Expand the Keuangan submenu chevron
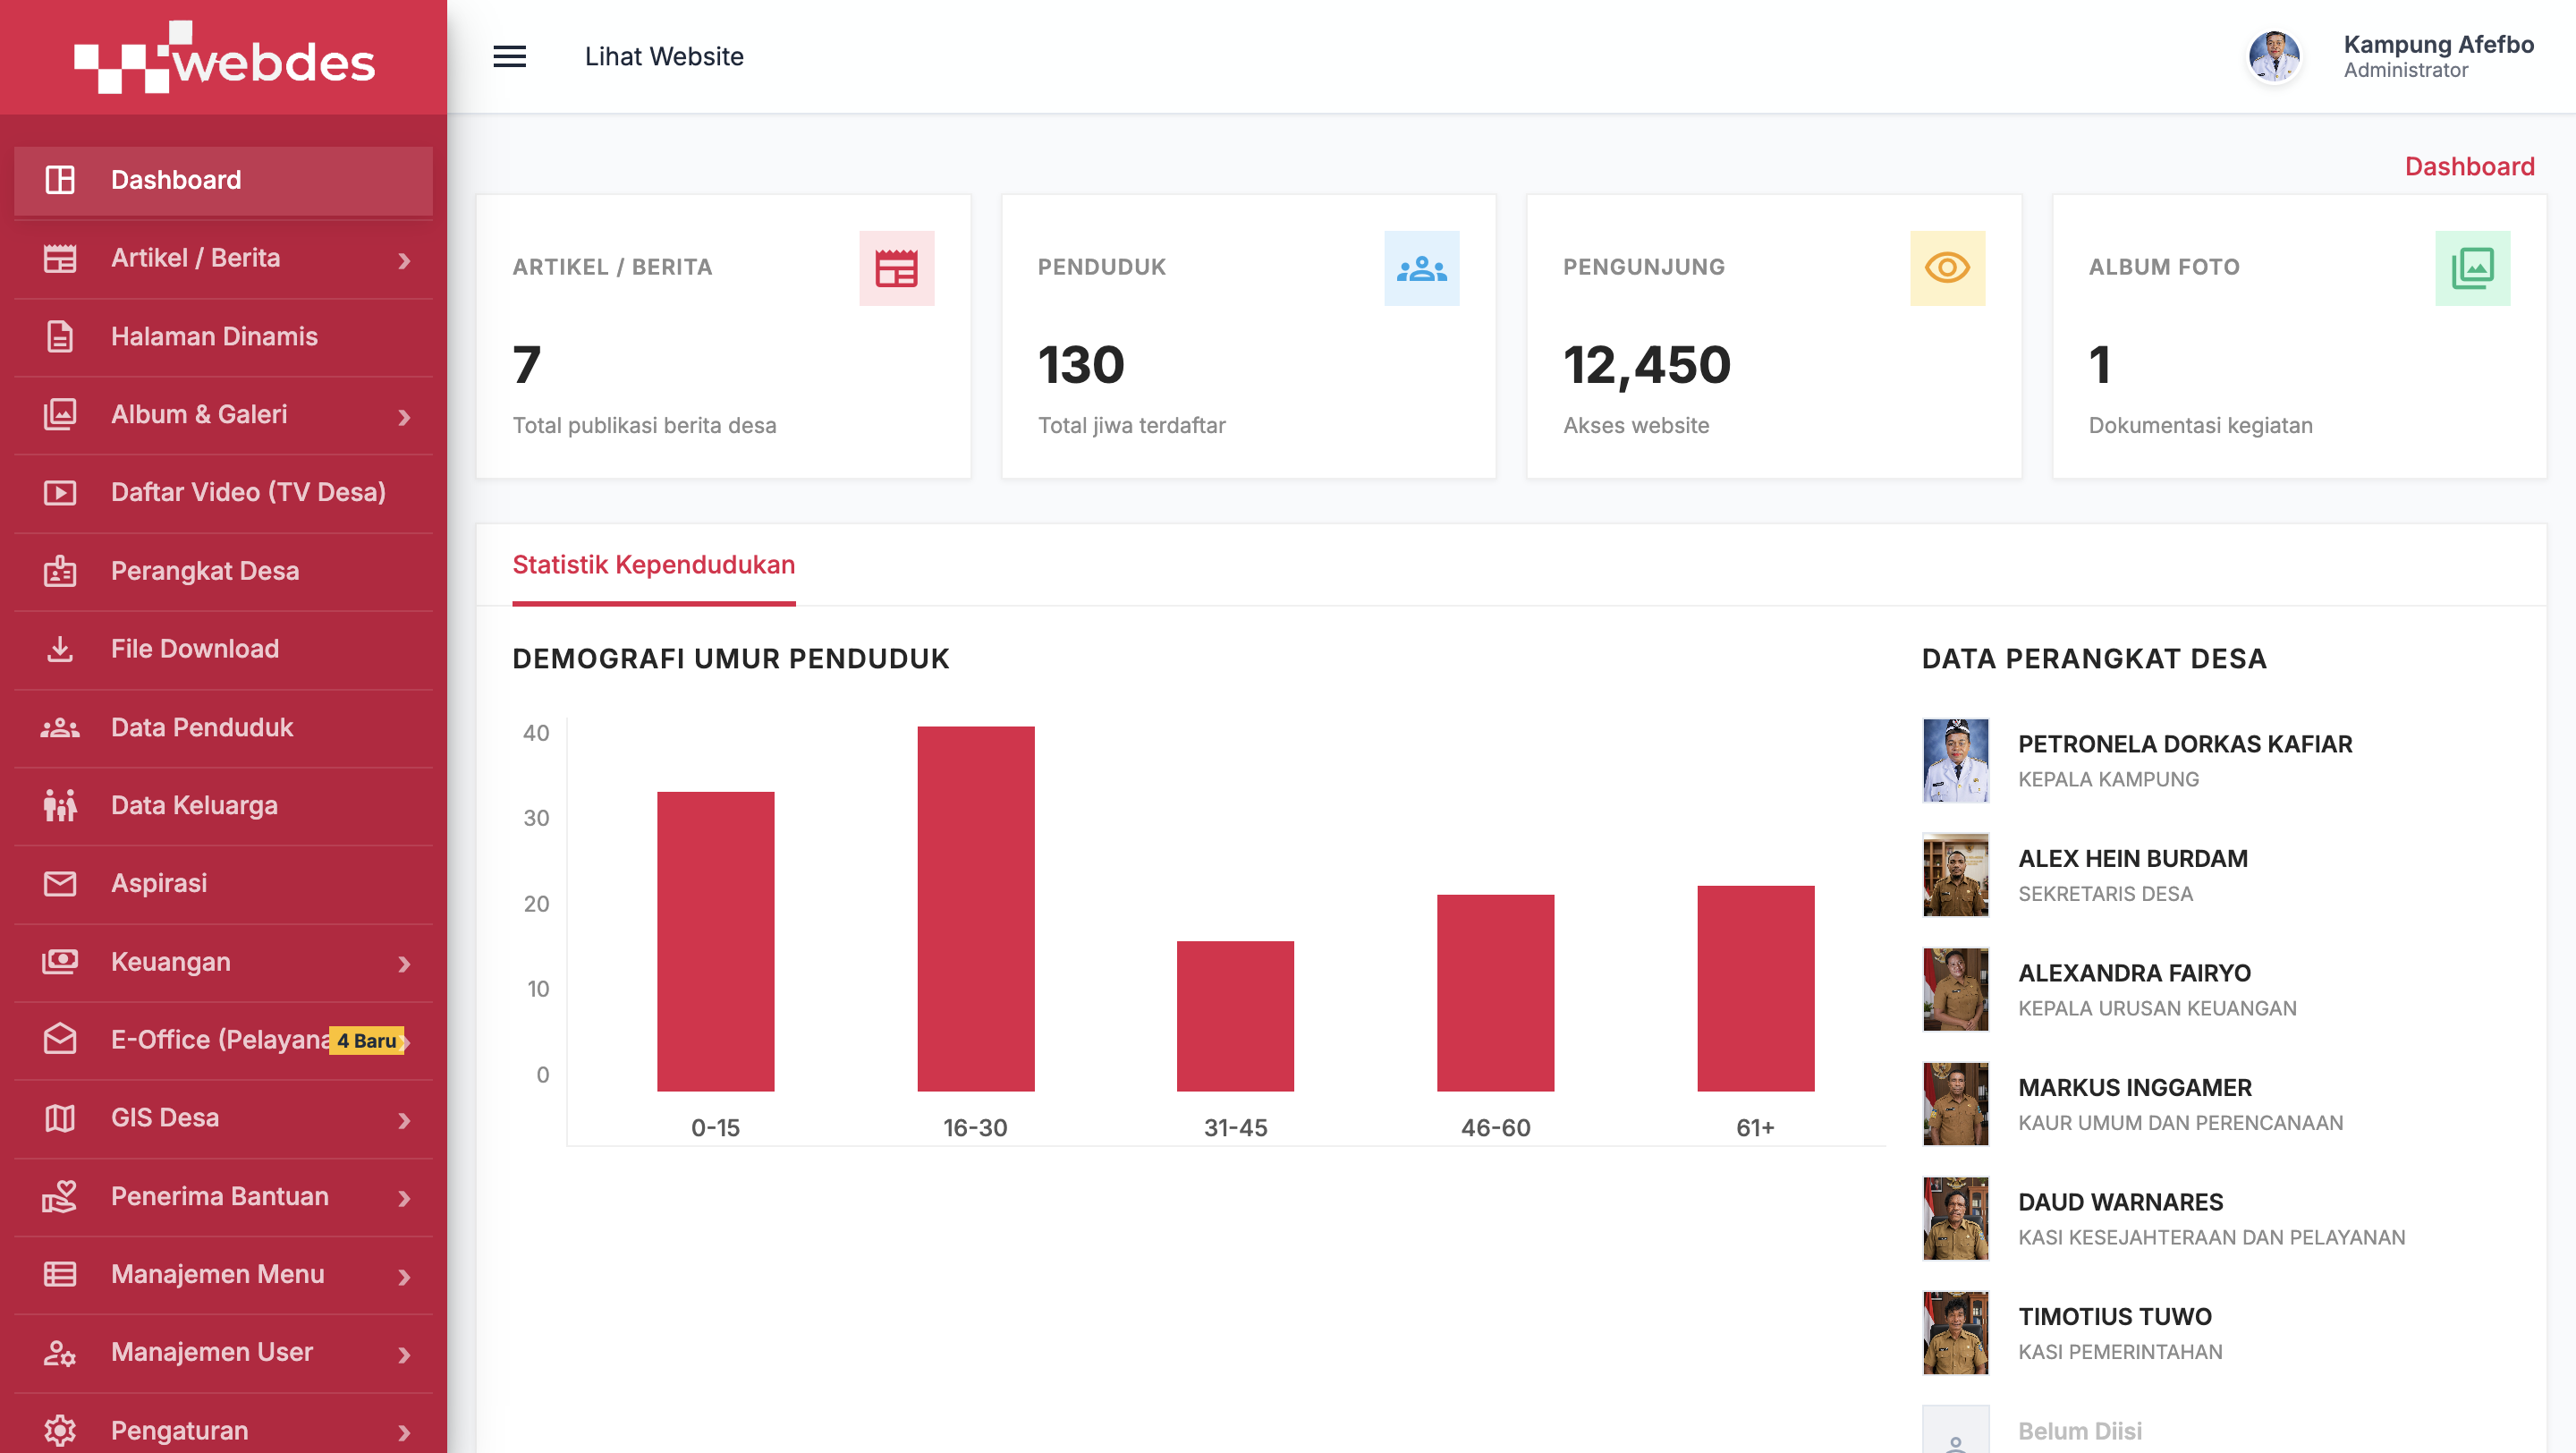The width and height of the screenshot is (2576, 1453). click(x=404, y=964)
